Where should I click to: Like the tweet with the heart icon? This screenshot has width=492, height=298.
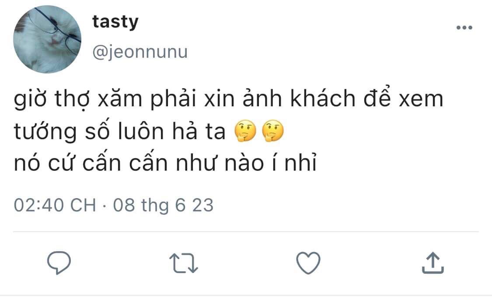coord(308,263)
